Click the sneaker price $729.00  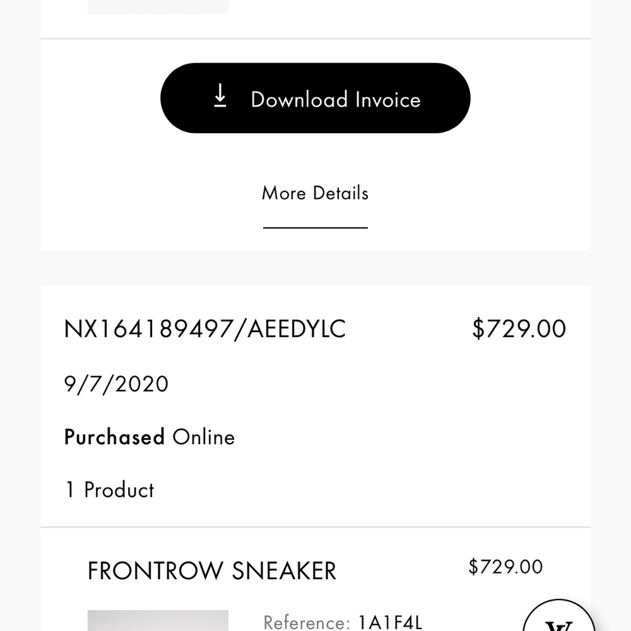pyautogui.click(x=505, y=567)
